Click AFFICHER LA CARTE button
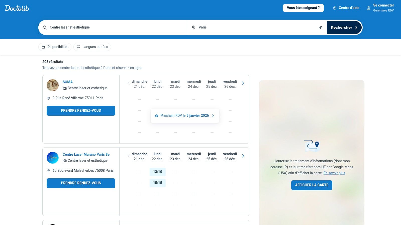Screen dimensions: 401x225 [312, 185]
